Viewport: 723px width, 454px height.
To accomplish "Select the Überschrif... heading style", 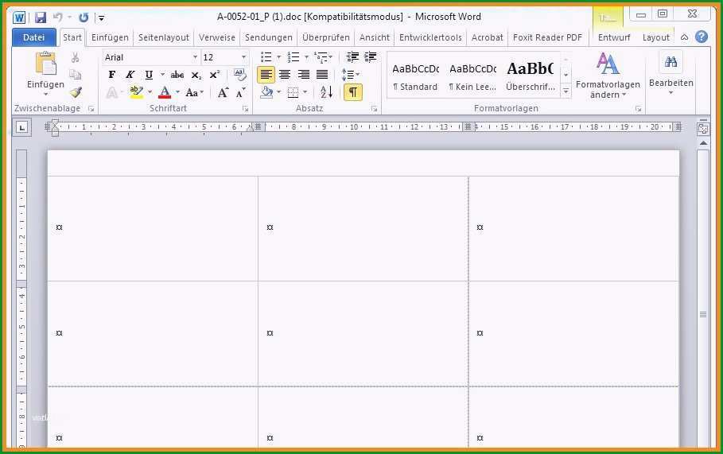I will pyautogui.click(x=531, y=76).
